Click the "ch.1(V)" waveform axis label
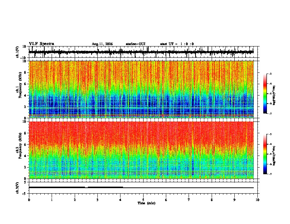The width and height of the screenshot is (290, 224). tap(18, 52)
